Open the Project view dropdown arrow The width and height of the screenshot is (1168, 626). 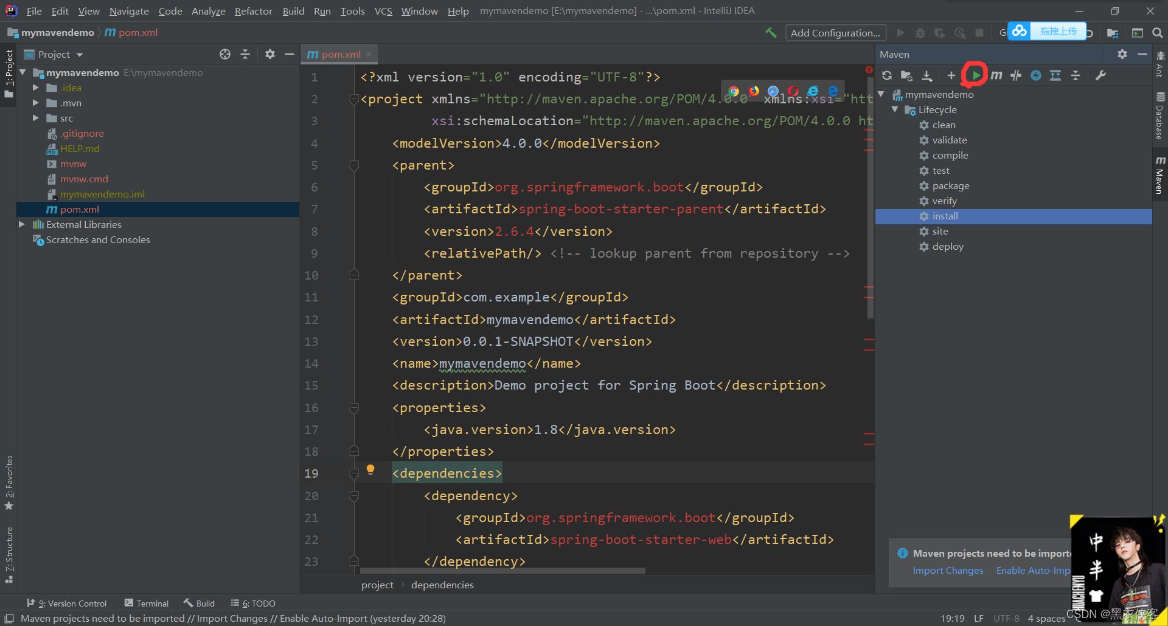[80, 55]
